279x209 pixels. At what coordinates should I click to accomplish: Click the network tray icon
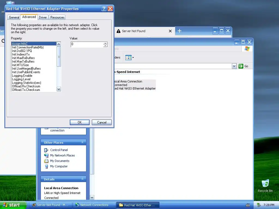(259, 205)
